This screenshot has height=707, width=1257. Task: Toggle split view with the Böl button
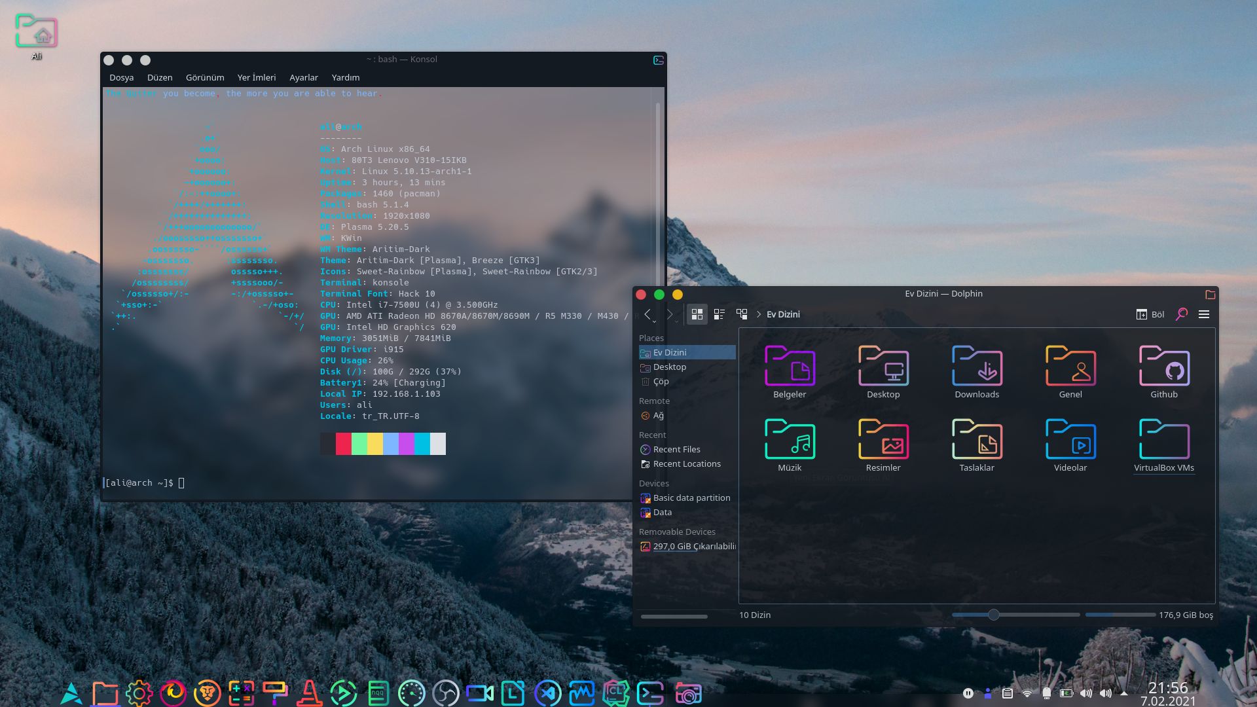(x=1149, y=314)
